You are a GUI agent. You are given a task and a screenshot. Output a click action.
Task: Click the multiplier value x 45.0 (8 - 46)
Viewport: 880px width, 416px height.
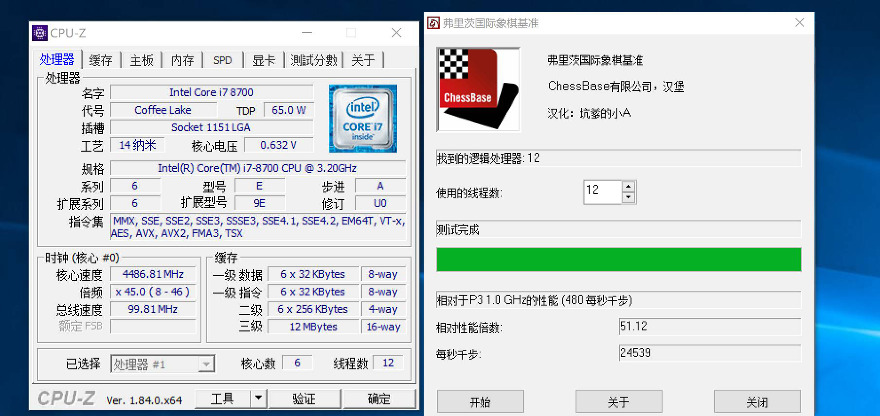tap(153, 292)
